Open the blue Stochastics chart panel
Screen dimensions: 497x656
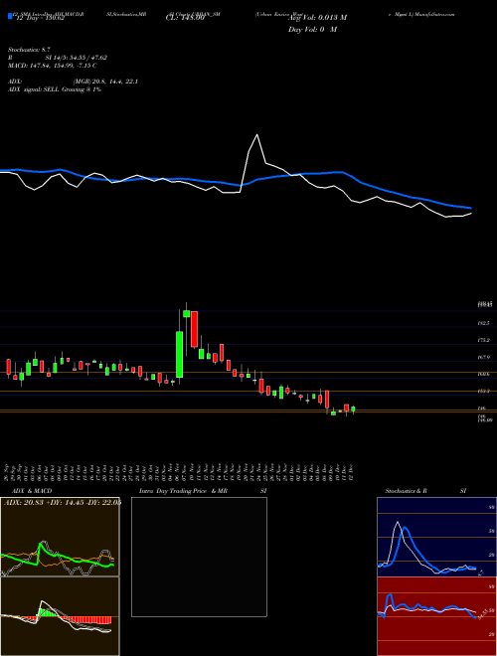coord(436,537)
